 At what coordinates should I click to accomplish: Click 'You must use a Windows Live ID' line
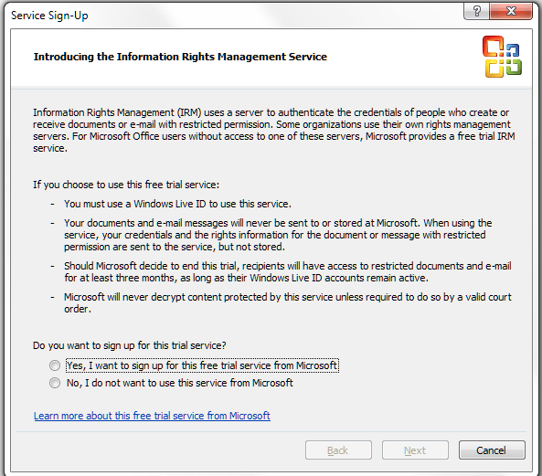[x=177, y=204]
